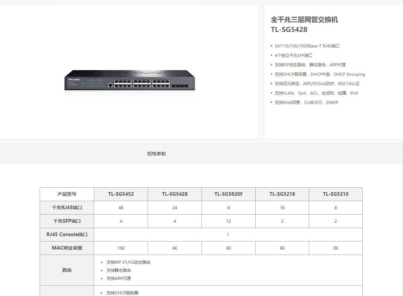Click the TL-SG5452 column header

[x=121, y=194]
